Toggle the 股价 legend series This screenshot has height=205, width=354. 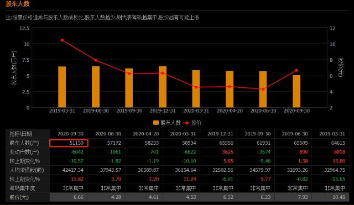[192, 123]
